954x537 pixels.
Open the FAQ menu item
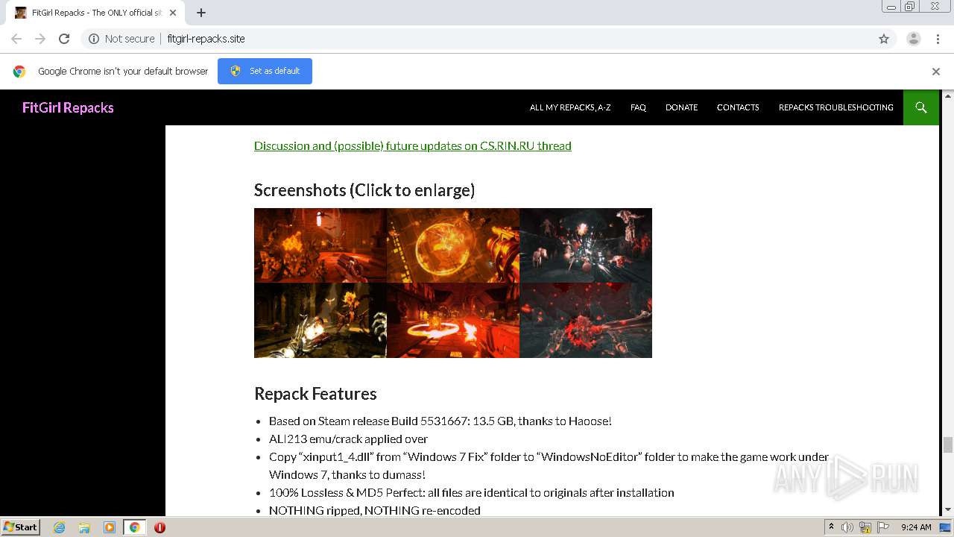click(x=638, y=107)
